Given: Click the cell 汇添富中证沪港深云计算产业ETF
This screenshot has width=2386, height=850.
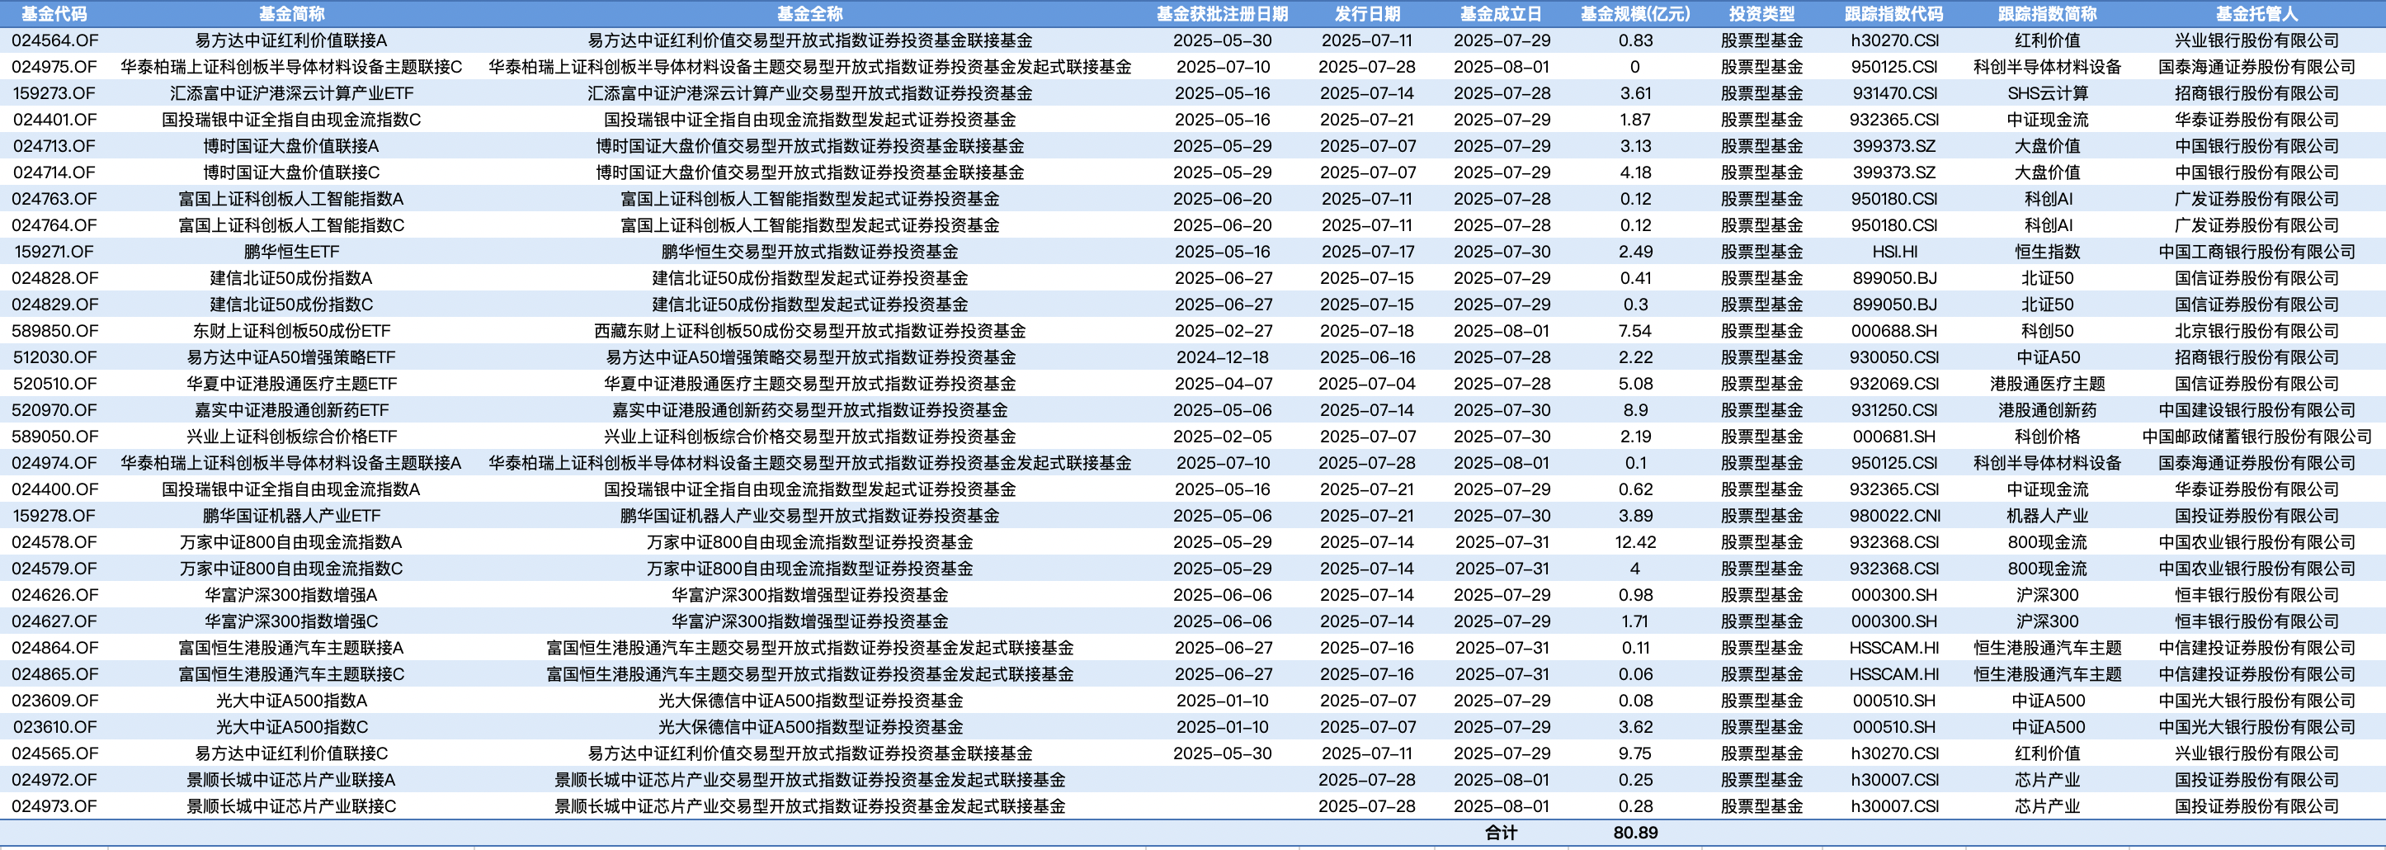Looking at the screenshot, I should pyautogui.click(x=291, y=93).
